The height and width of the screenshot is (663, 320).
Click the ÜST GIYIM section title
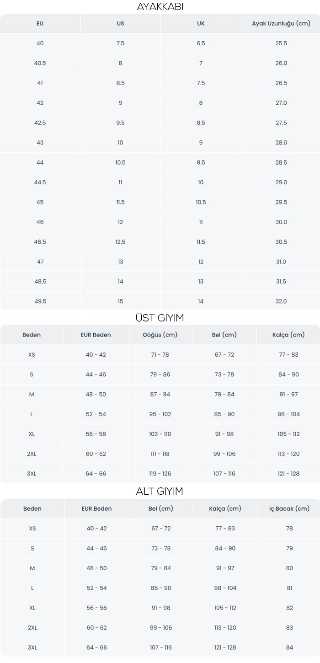(x=160, y=318)
